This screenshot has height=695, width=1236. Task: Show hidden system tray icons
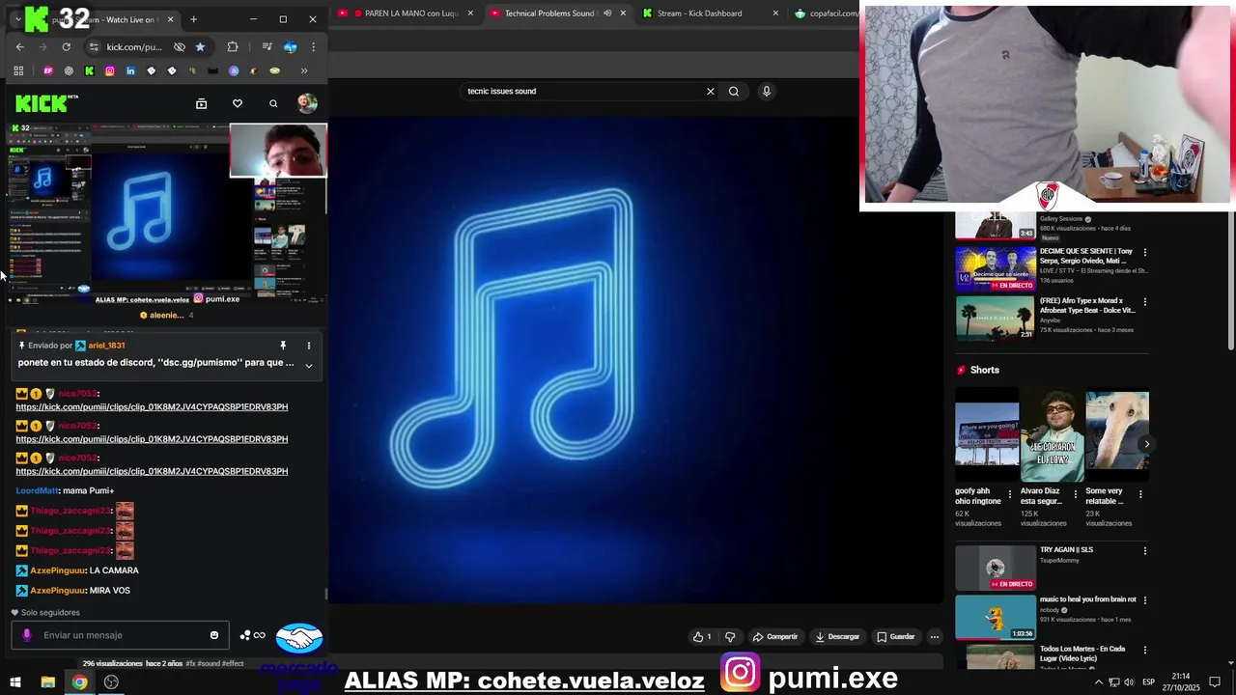point(1098,682)
